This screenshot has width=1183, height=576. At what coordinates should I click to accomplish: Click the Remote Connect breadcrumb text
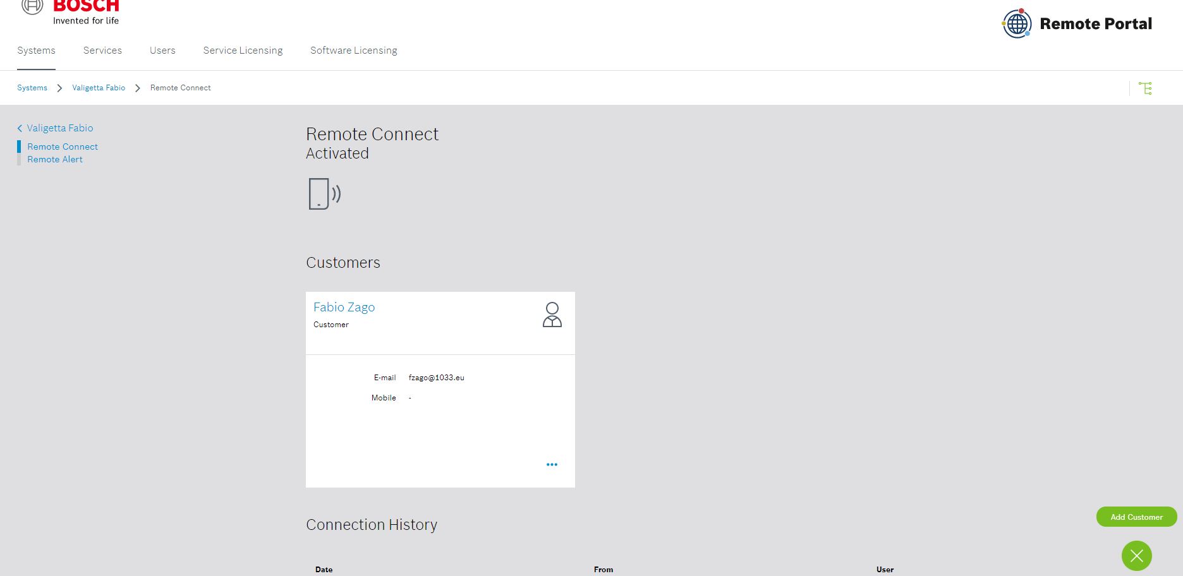181,88
